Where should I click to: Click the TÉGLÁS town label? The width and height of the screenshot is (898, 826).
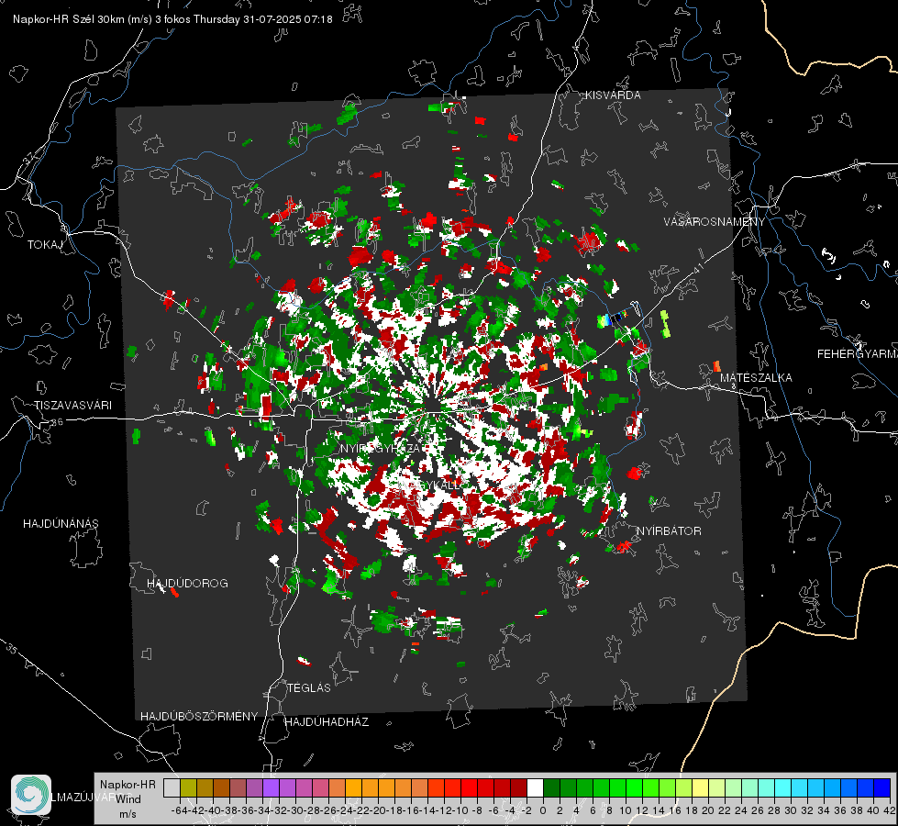pos(309,688)
